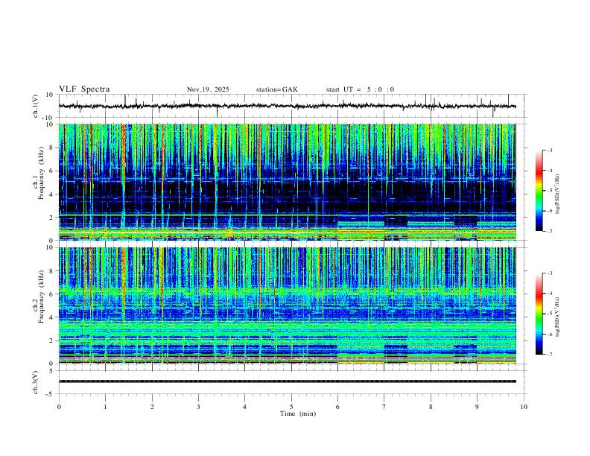Viewport: 590px width, 456px height.
Task: Click the 'station=GAK' label
Action: (276, 89)
